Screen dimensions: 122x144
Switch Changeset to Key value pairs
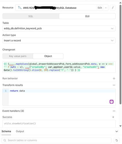[18, 56]
